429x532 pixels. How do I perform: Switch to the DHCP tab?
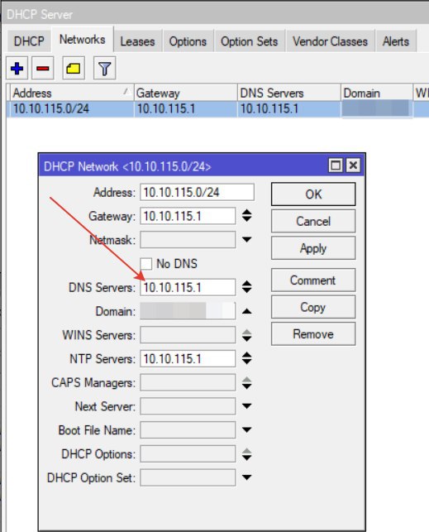click(29, 41)
